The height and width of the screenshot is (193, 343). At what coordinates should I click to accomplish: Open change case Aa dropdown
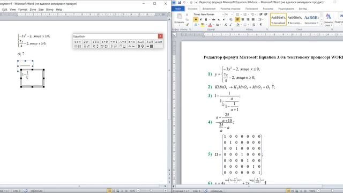tap(218, 25)
